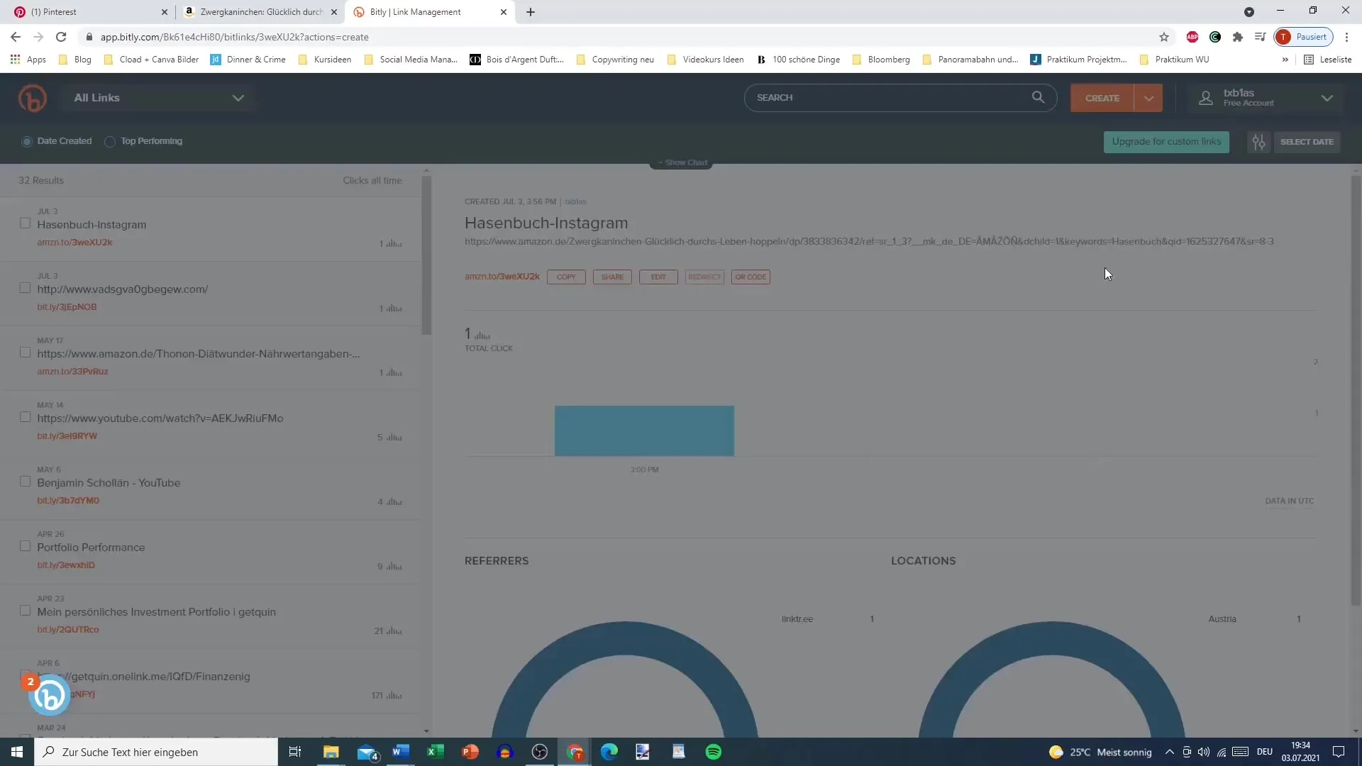Image resolution: width=1362 pixels, height=766 pixels.
Task: Open the Bitly chat bubble widget
Action: (50, 696)
